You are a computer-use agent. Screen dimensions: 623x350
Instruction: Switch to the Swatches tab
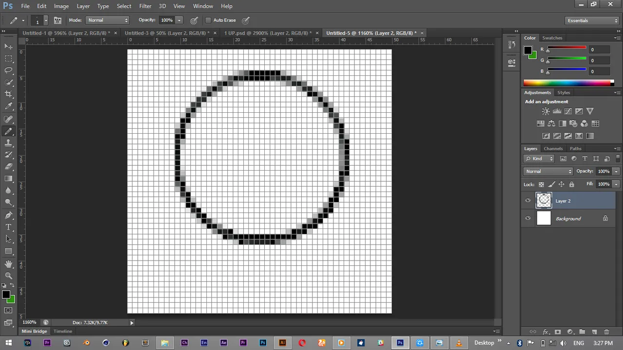point(552,38)
